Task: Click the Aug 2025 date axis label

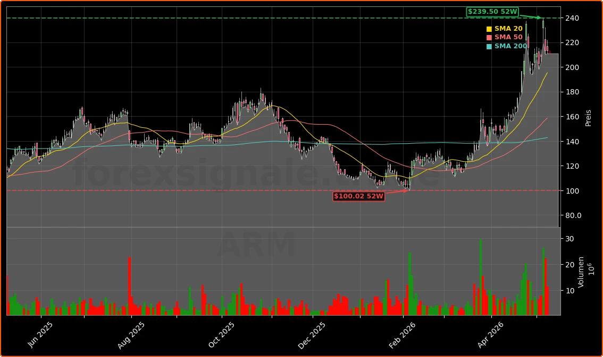Action: click(131, 335)
